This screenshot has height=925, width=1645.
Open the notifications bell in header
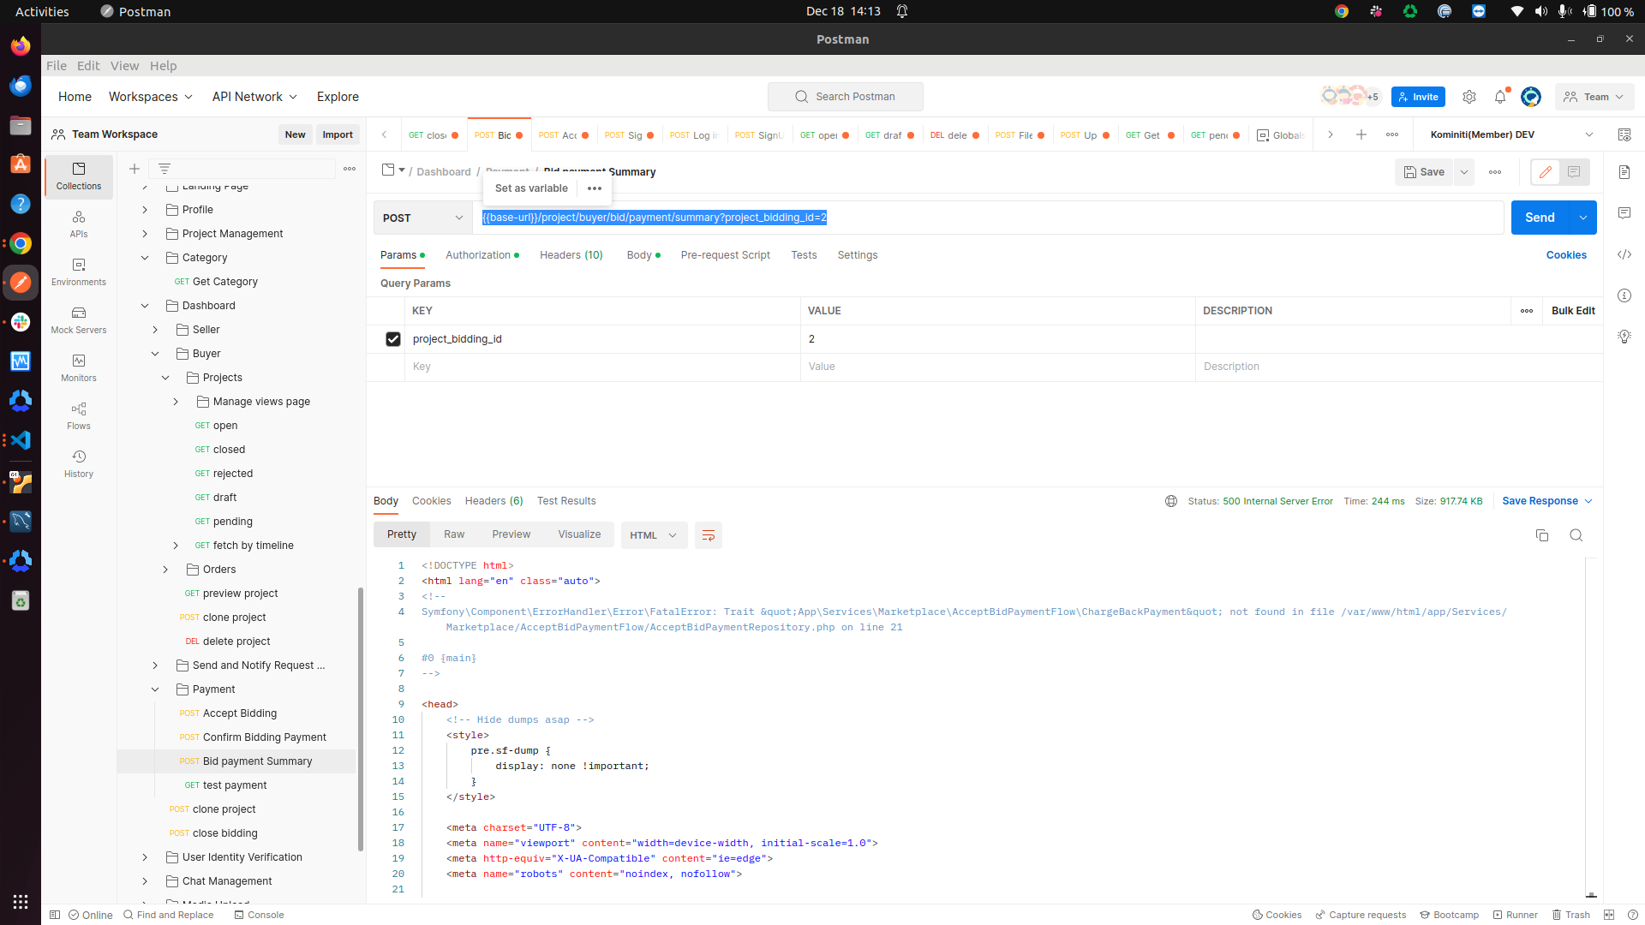[x=1499, y=97]
